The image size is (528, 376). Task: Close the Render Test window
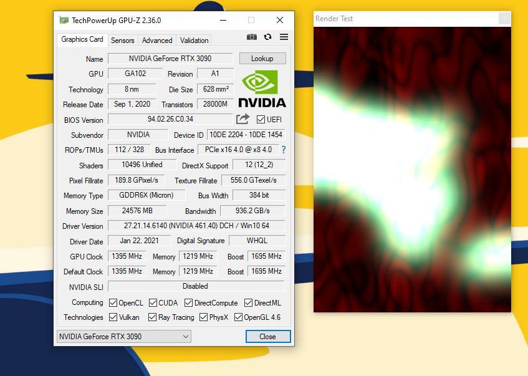[504, 19]
